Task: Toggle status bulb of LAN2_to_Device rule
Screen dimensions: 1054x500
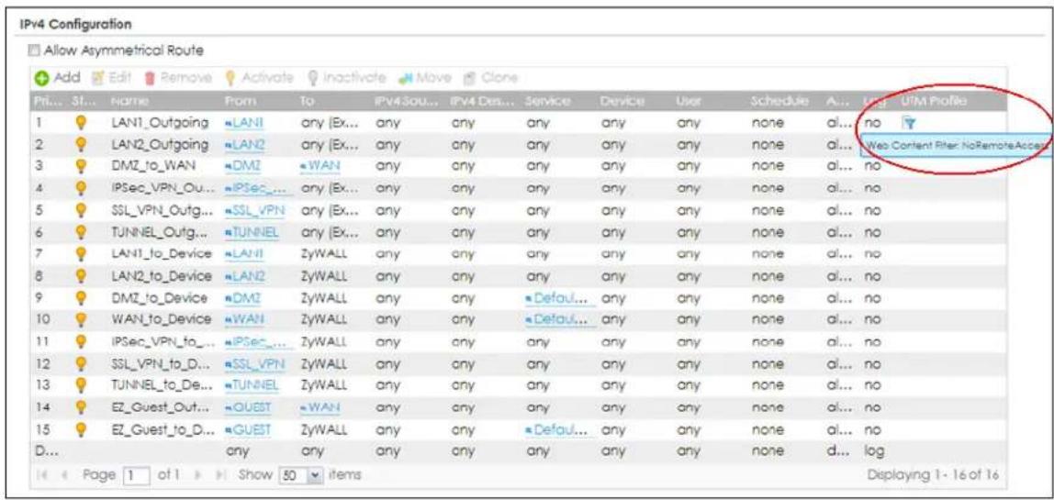Action: (83, 274)
